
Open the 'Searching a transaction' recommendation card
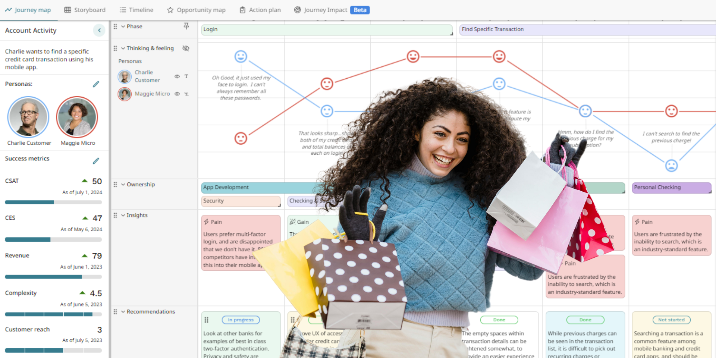click(672, 335)
